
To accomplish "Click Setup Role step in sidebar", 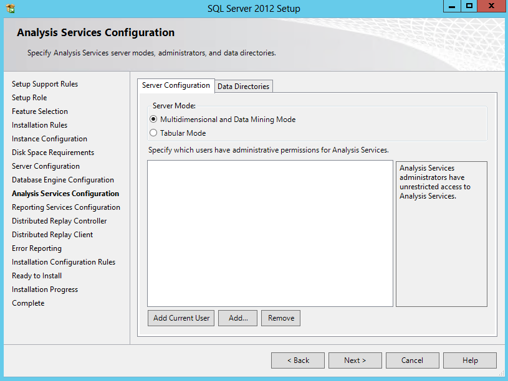I will click(29, 98).
